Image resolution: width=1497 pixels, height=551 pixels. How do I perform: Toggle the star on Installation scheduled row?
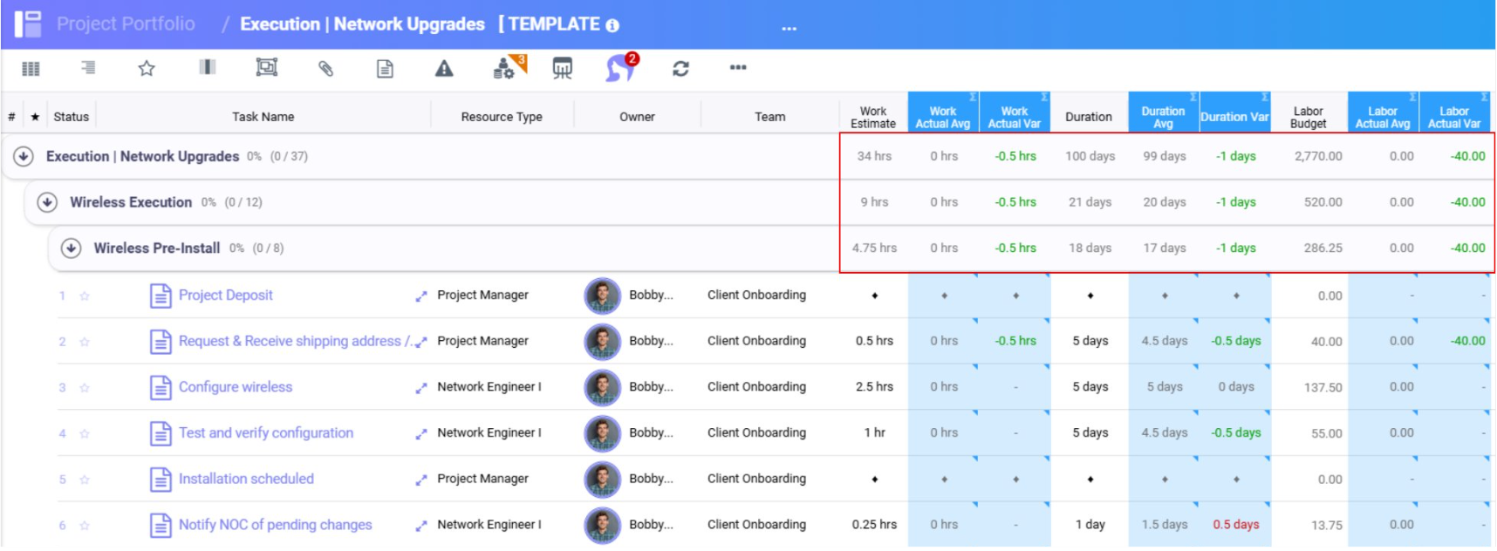[x=85, y=480]
